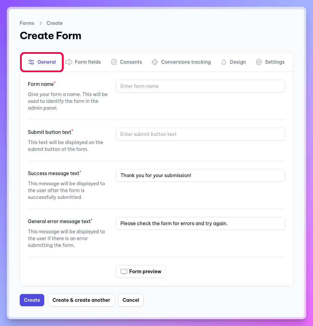This screenshot has width=313, height=326.
Task: Click the crosshair icon on Conversions tracking tab
Action: 155,62
